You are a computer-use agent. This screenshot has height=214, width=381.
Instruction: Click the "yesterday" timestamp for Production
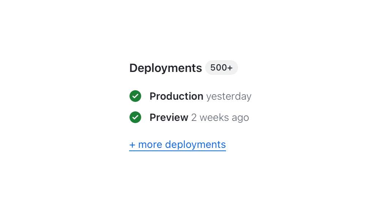coord(229,96)
